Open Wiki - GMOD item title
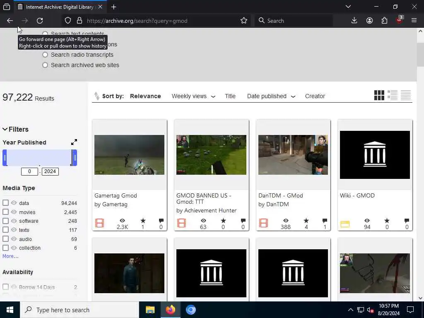 [x=357, y=195]
